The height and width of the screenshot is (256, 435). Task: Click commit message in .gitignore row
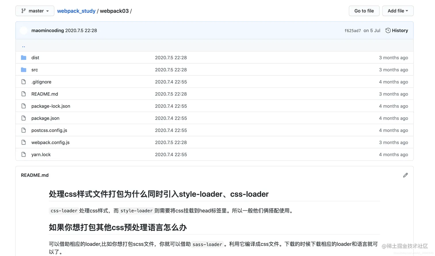pyautogui.click(x=171, y=82)
